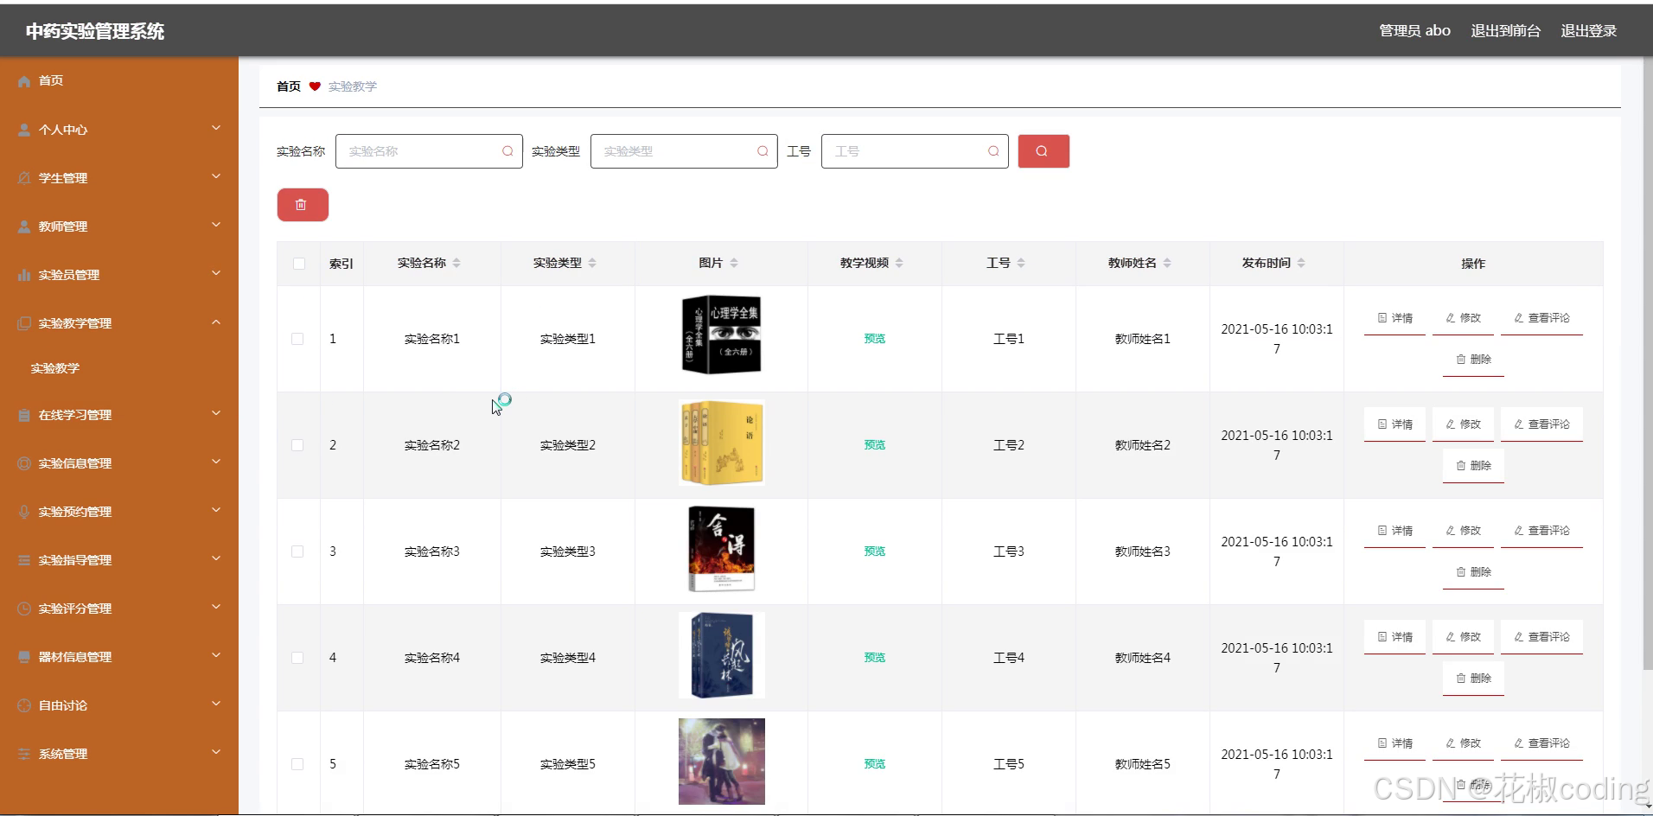Image resolution: width=1653 pixels, height=816 pixels.
Task: Click 删除 button for 实验名称4 row
Action: coord(1473,679)
